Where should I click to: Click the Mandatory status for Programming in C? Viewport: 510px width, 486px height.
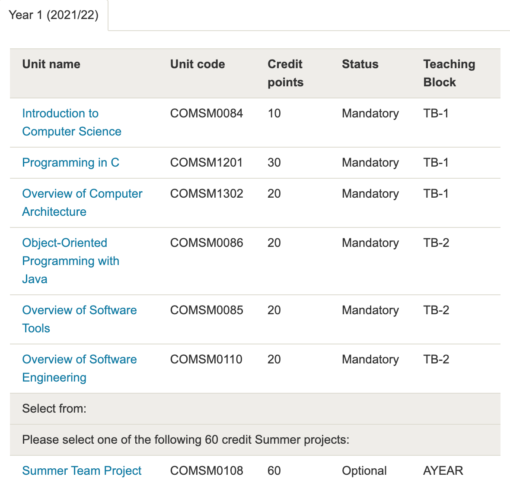click(x=370, y=163)
